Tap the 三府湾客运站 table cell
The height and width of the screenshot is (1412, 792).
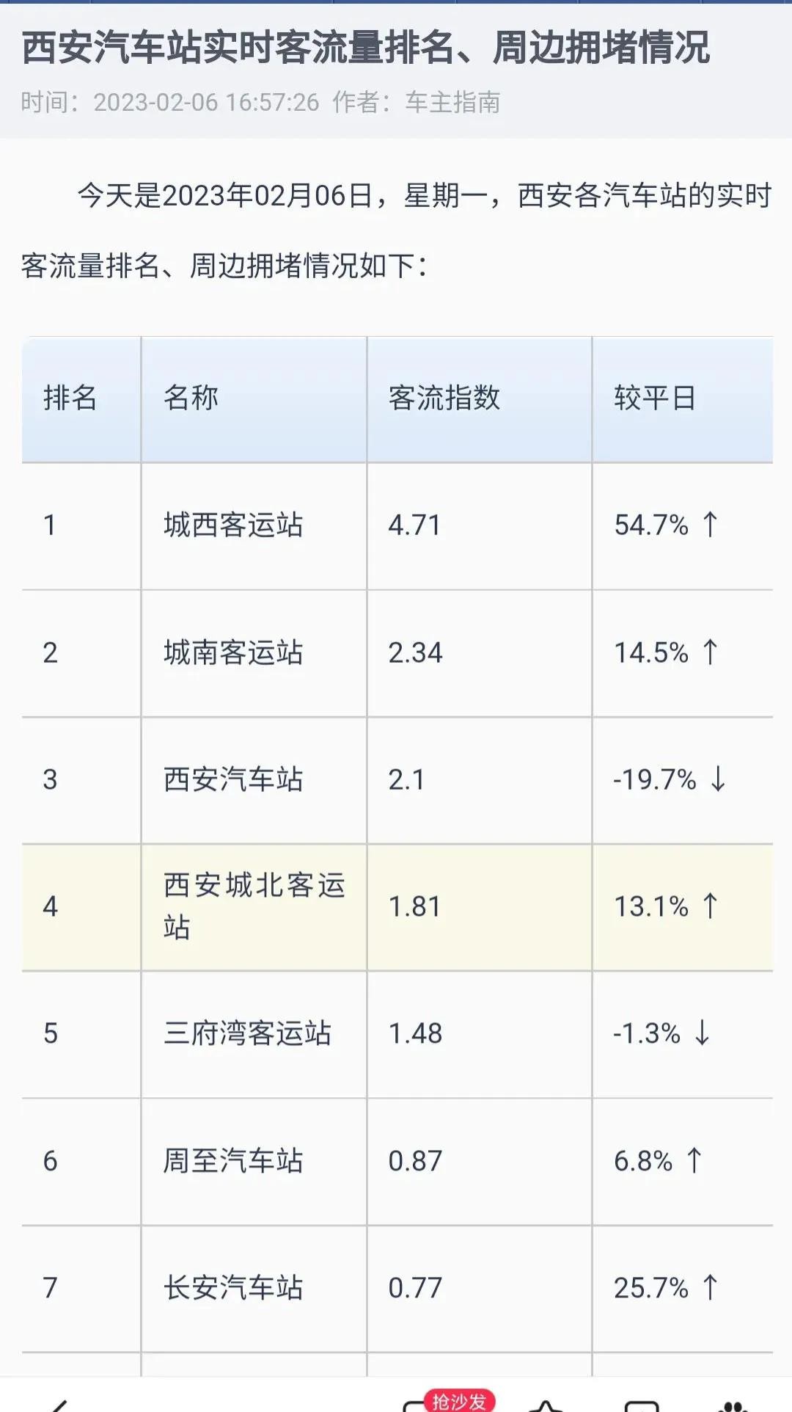pyautogui.click(x=247, y=1034)
